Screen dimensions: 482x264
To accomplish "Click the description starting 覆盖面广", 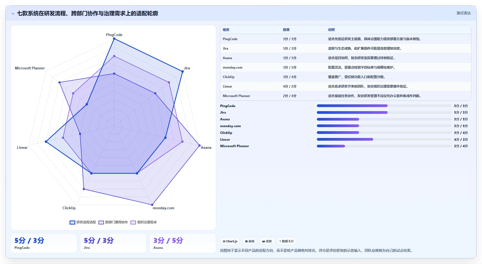I will coord(356,77).
